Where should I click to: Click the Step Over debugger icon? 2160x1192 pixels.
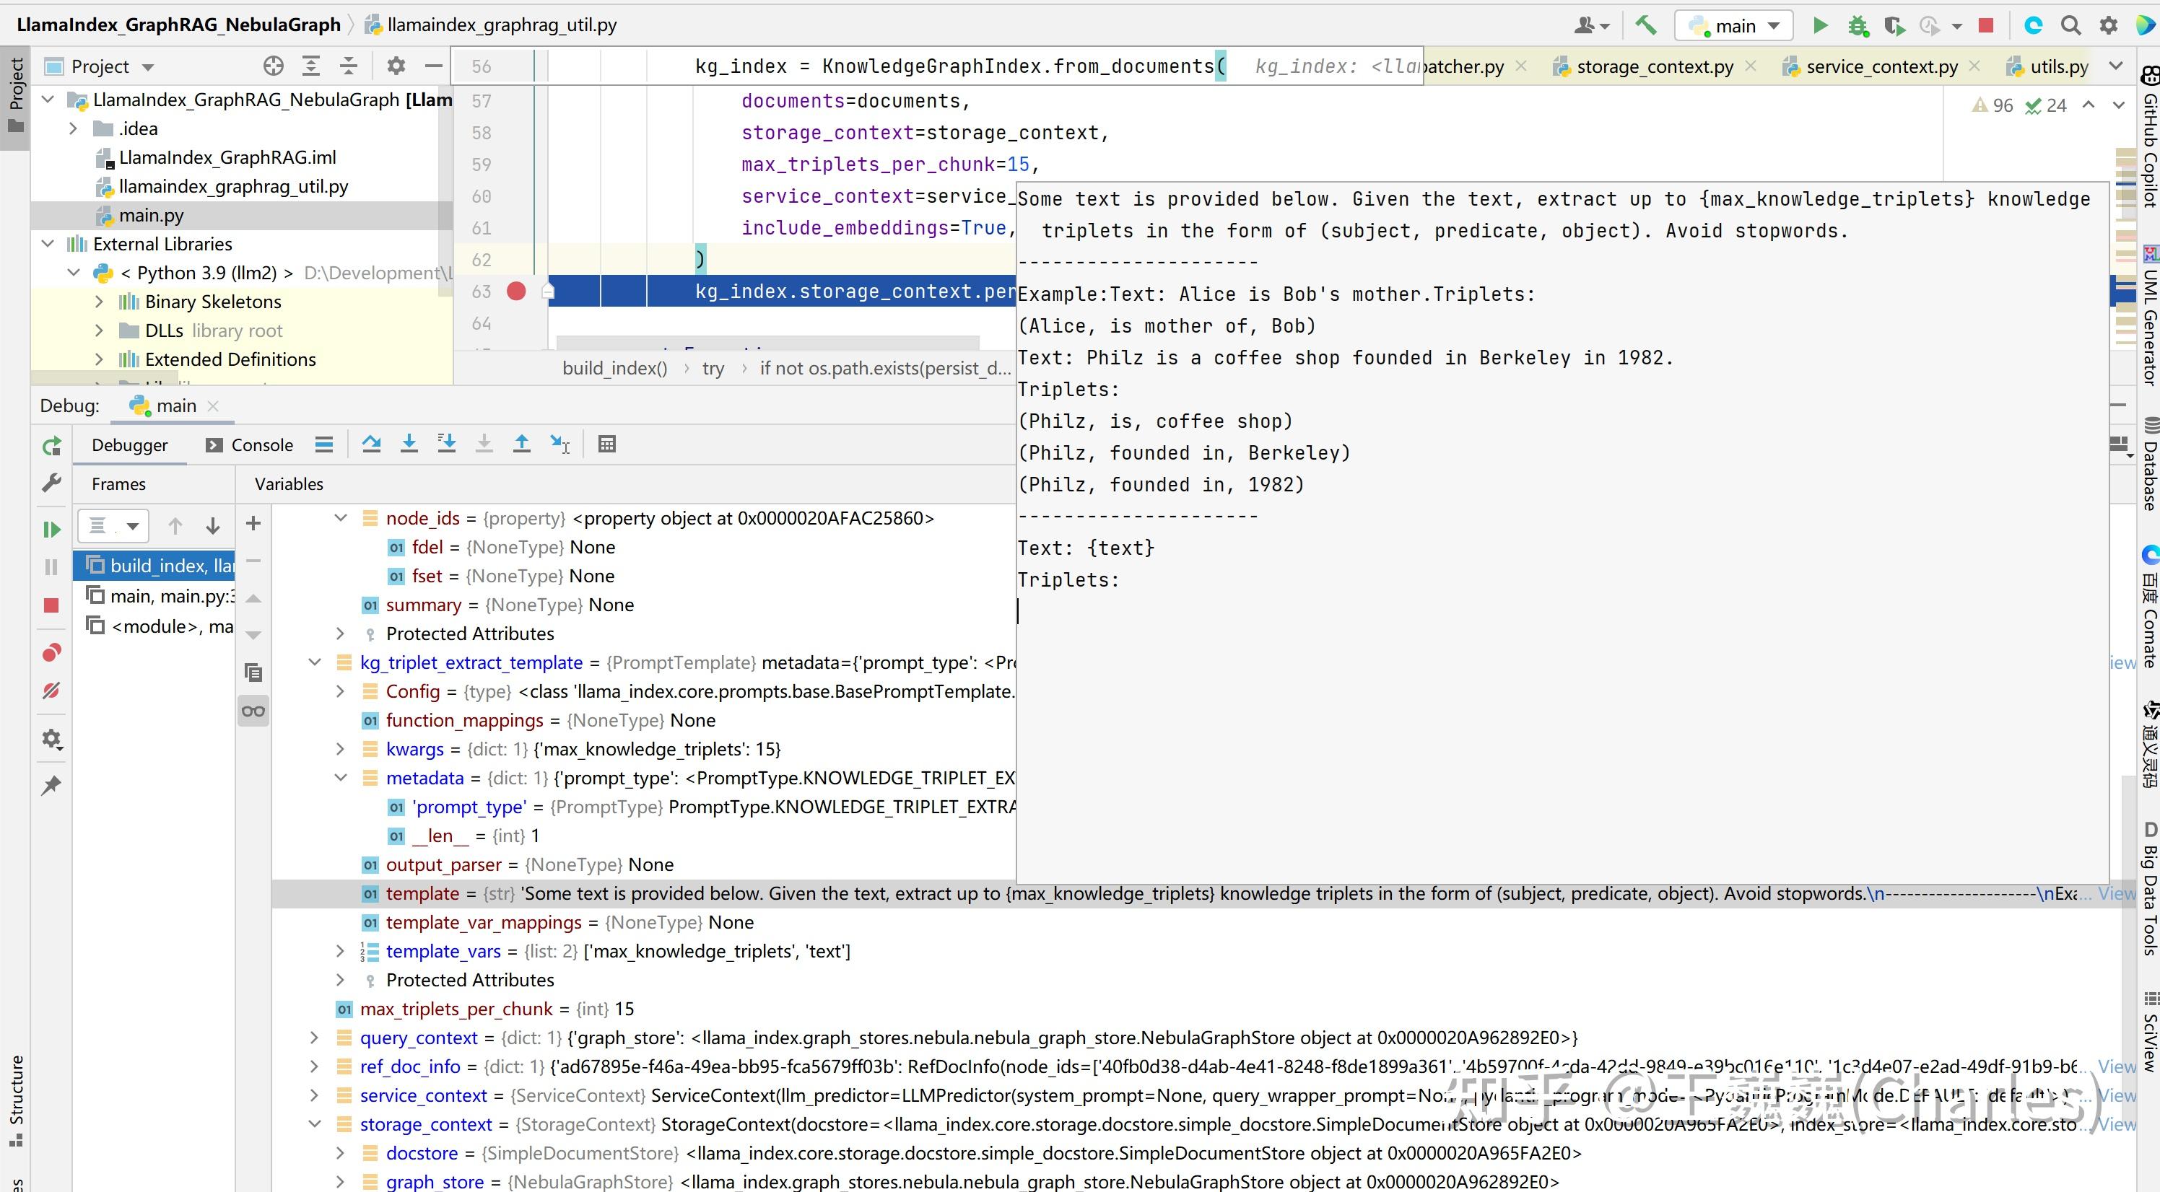coord(372,444)
